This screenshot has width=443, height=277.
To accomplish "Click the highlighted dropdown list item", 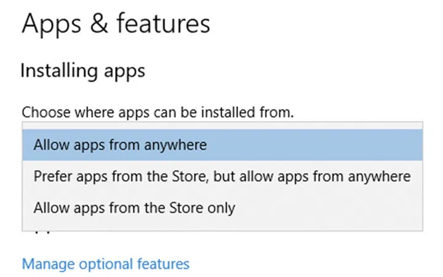I will pos(120,145).
